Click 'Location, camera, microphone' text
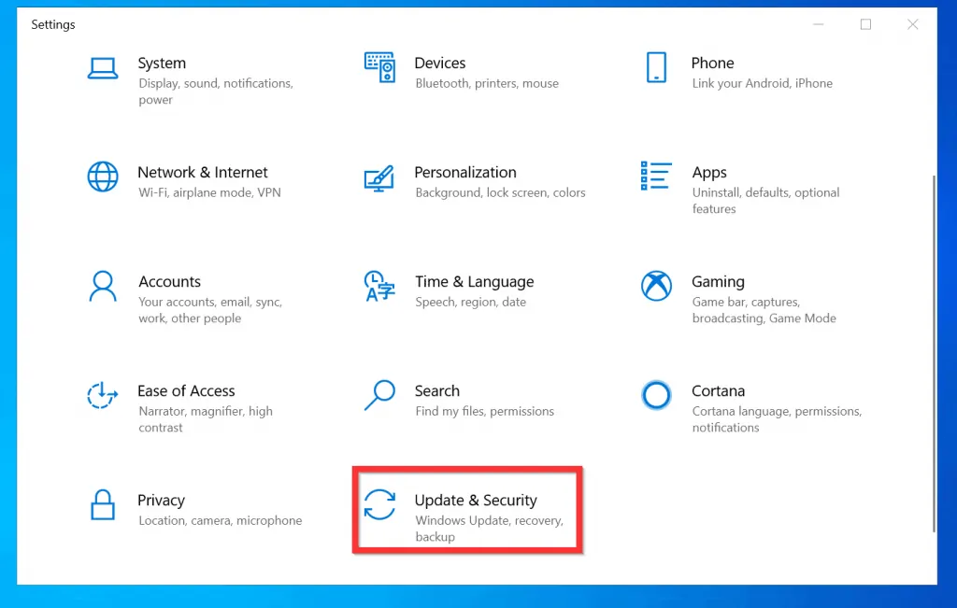957x608 pixels. [221, 520]
